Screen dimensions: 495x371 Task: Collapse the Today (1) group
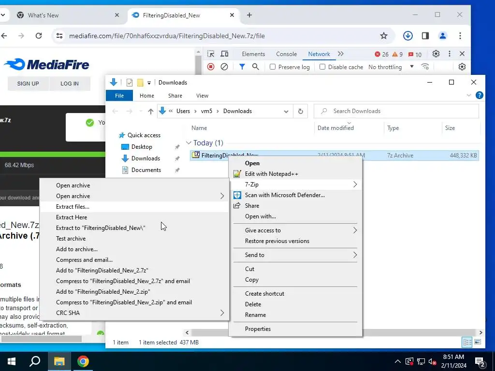pyautogui.click(x=189, y=143)
